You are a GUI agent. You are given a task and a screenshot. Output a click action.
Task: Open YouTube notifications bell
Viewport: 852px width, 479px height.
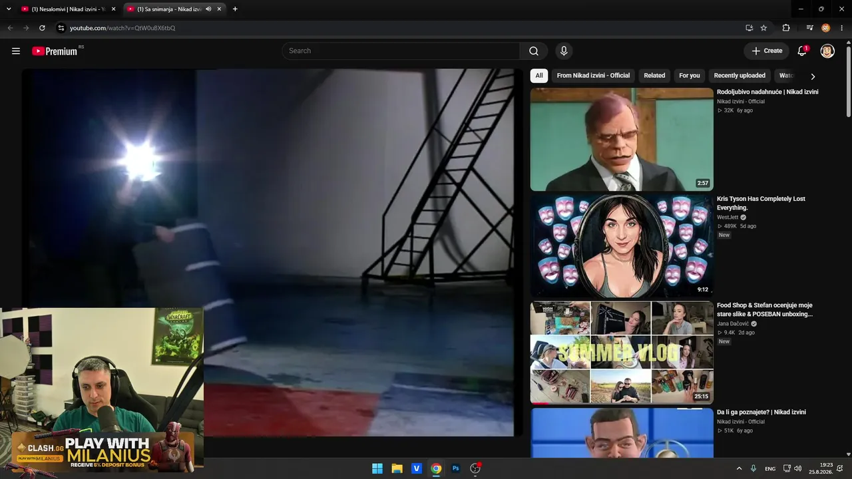pyautogui.click(x=802, y=51)
